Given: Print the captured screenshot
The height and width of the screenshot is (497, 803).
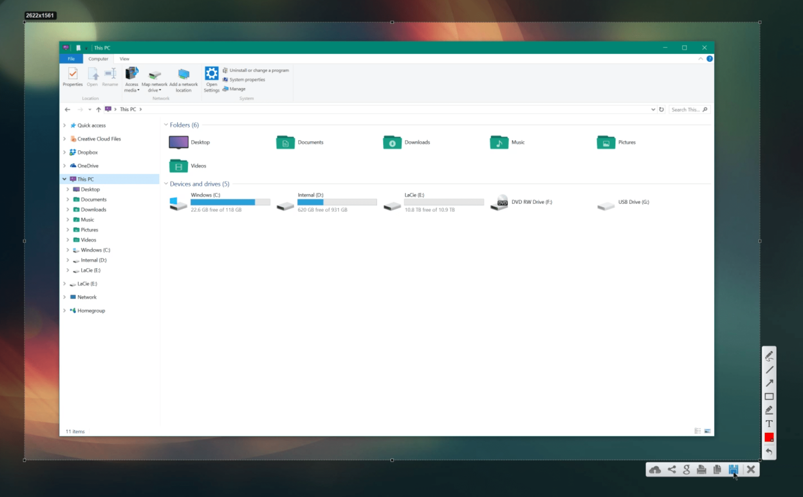Looking at the screenshot, I should (x=702, y=470).
